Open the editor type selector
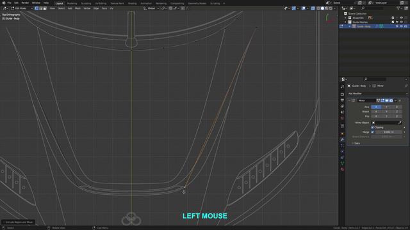The width and height of the screenshot is (410, 230). pyautogui.click(x=5, y=8)
